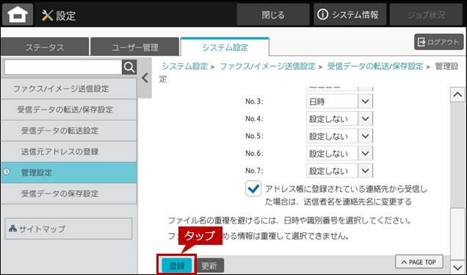
Task: Tap the 登録 button
Action: click(177, 265)
